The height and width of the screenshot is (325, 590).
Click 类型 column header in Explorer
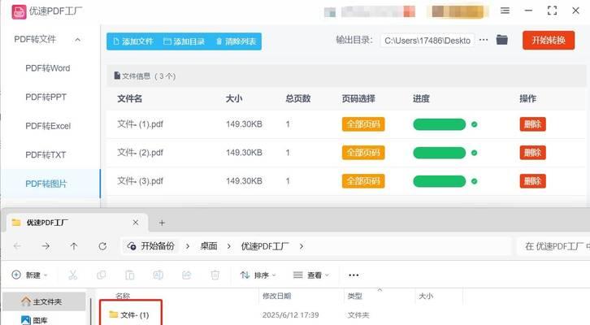pyautogui.click(x=355, y=296)
